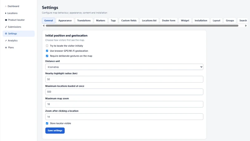
Task: Click the Configure map behaviour subtitle text
Action: click(x=75, y=13)
